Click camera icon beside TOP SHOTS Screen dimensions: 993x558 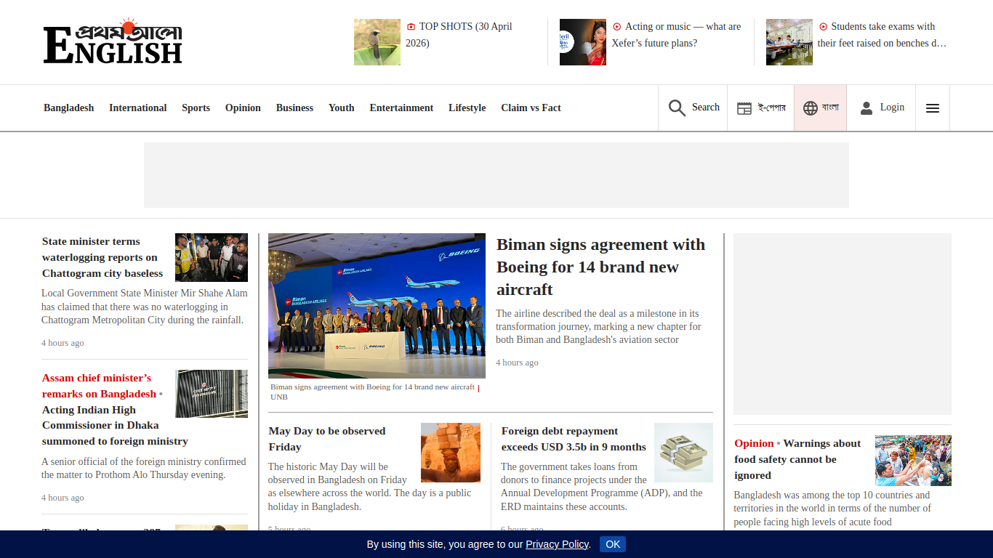tap(411, 27)
